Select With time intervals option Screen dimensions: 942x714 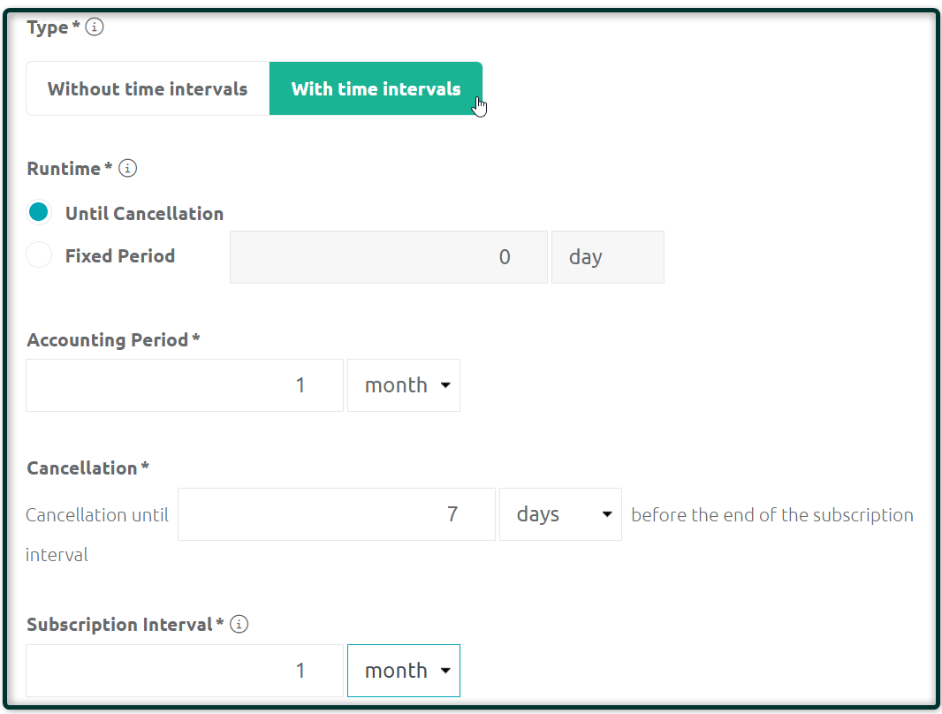pos(376,88)
